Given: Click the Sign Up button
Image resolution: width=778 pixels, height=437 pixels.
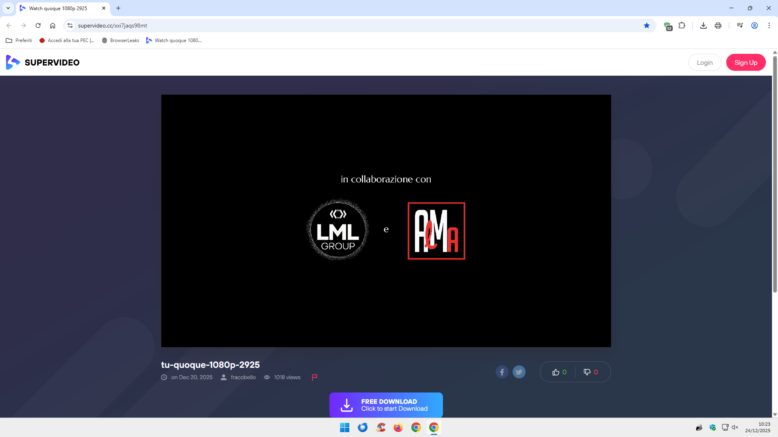Looking at the screenshot, I should [x=746, y=62].
